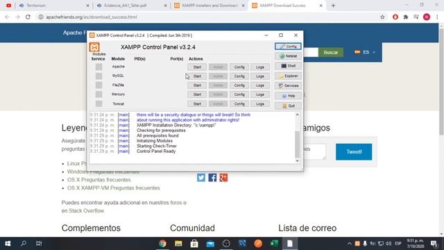Viewport: 444px width, 250px height.
Task: Toggle the MySQL service checkbox
Action: [99, 76]
